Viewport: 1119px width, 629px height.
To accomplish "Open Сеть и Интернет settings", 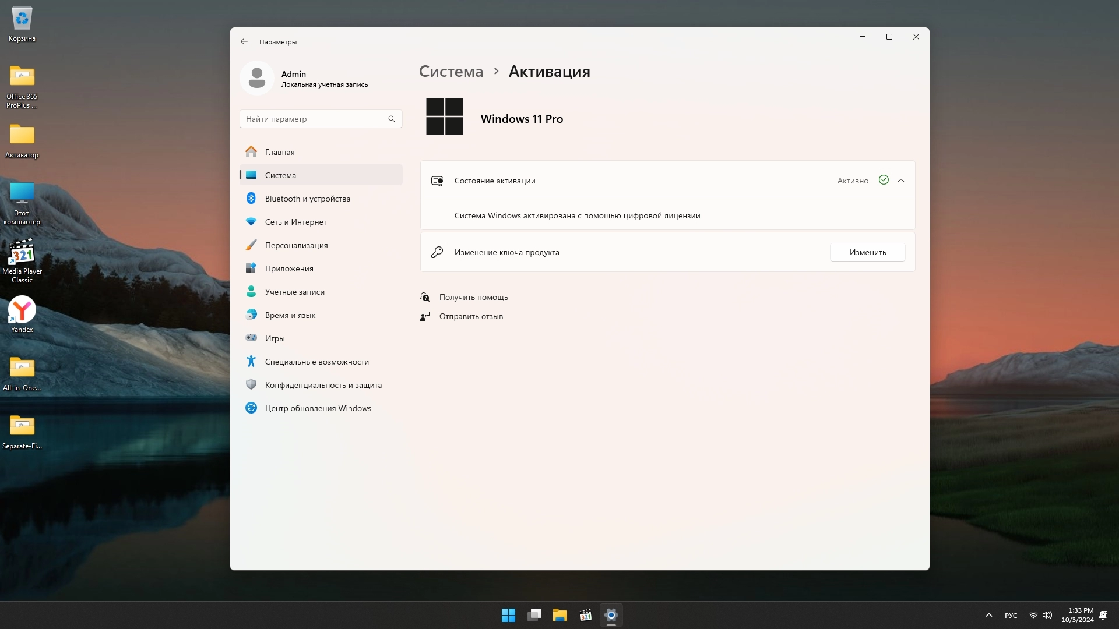I will 295,222.
